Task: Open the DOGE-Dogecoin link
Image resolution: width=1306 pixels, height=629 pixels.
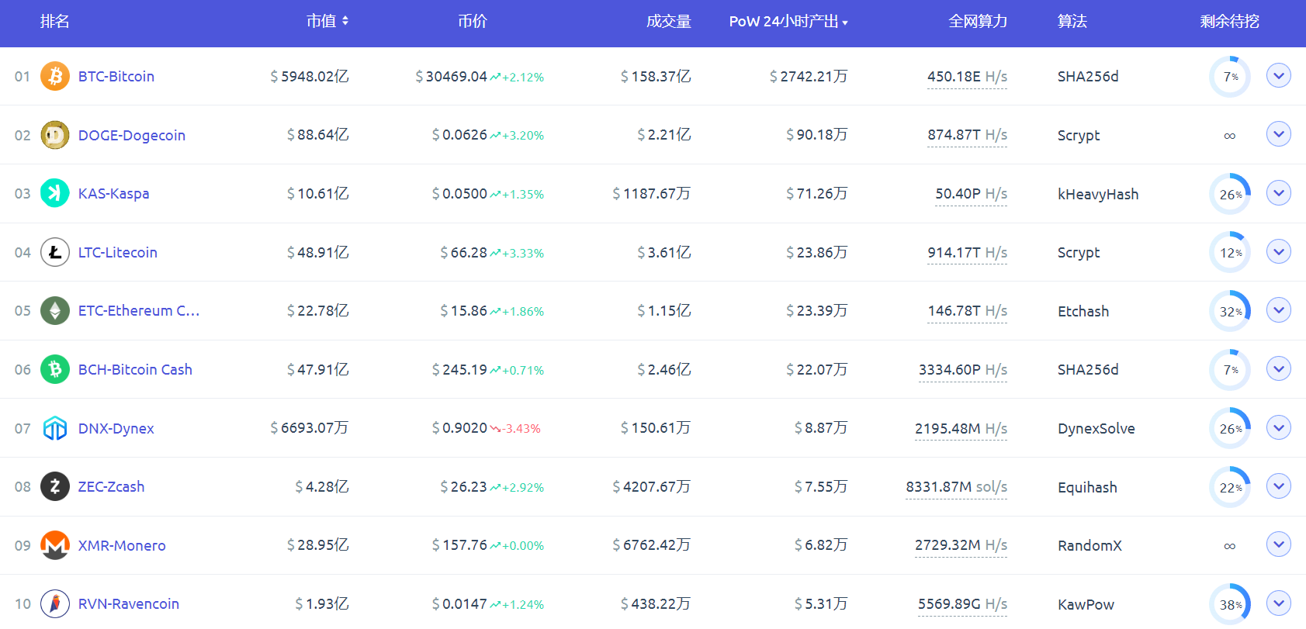Action: point(131,135)
